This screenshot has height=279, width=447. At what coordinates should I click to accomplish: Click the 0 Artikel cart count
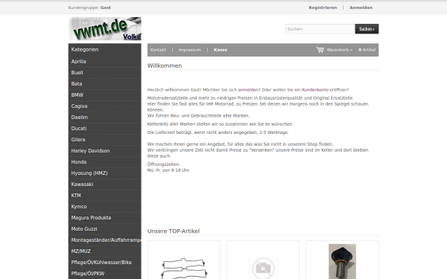[x=367, y=50]
